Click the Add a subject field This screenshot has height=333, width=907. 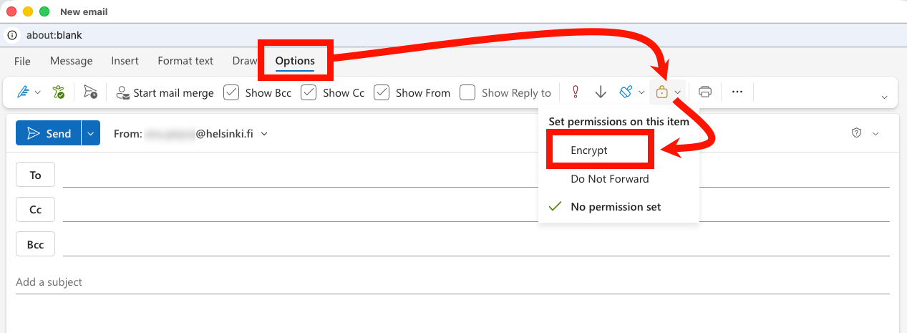(x=286, y=282)
